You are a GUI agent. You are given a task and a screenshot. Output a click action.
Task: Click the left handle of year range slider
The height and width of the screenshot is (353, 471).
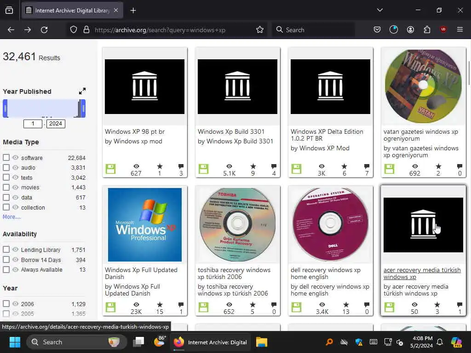[x=5, y=108]
